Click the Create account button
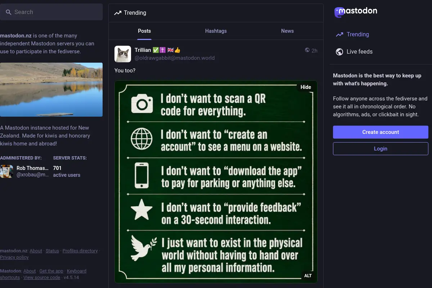 [381, 132]
